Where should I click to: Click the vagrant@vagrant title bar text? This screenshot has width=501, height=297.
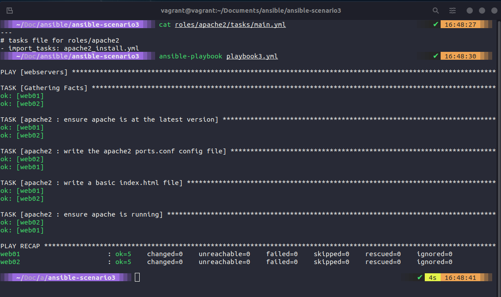[x=250, y=10]
